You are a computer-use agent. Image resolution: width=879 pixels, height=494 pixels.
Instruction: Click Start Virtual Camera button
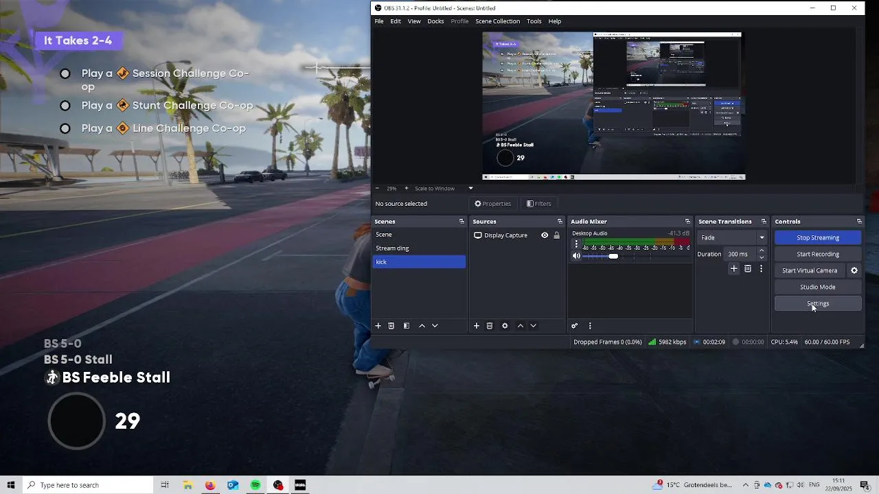click(x=810, y=270)
